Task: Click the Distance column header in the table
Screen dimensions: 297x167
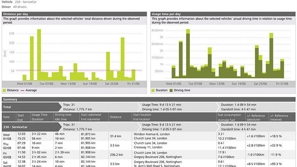Action: coord(116,117)
